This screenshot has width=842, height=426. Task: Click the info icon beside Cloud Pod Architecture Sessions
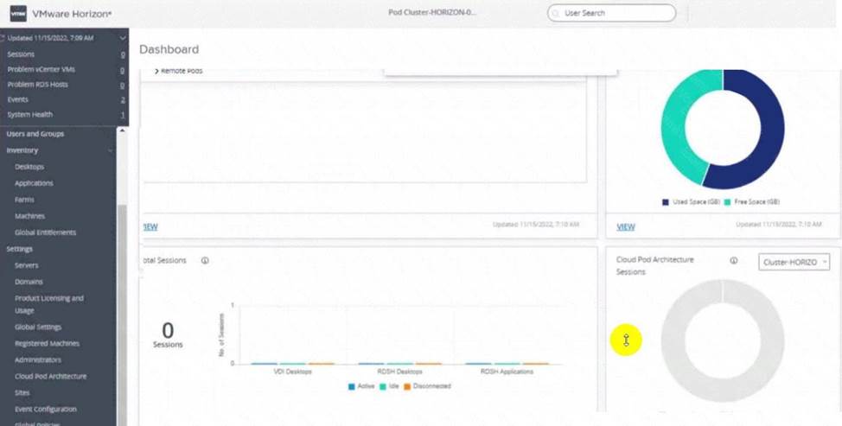[x=733, y=260]
